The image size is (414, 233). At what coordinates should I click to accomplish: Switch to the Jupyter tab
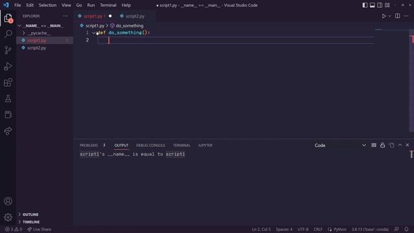pyautogui.click(x=205, y=145)
